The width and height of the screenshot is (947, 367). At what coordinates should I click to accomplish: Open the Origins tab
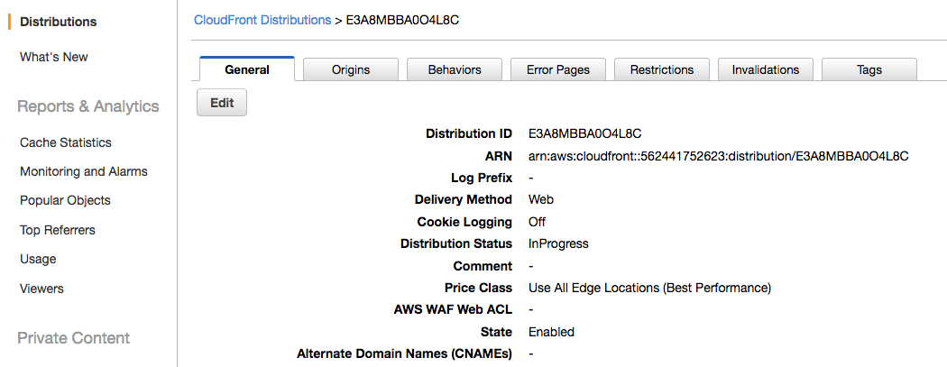click(x=350, y=69)
